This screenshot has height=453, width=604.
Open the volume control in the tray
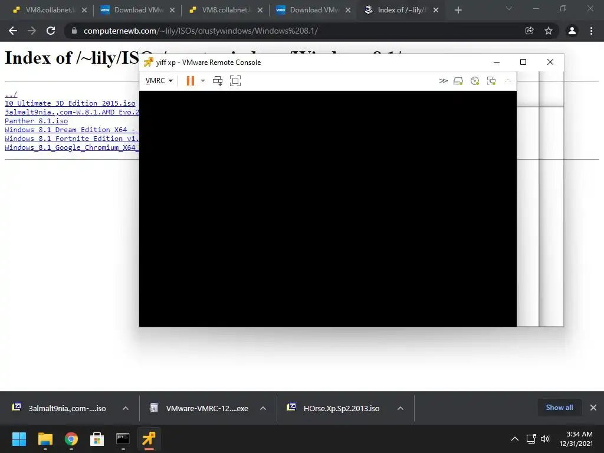coord(545,439)
